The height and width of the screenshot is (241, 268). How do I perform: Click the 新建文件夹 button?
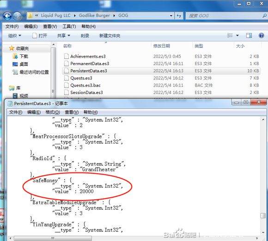pyautogui.click(x=110, y=35)
